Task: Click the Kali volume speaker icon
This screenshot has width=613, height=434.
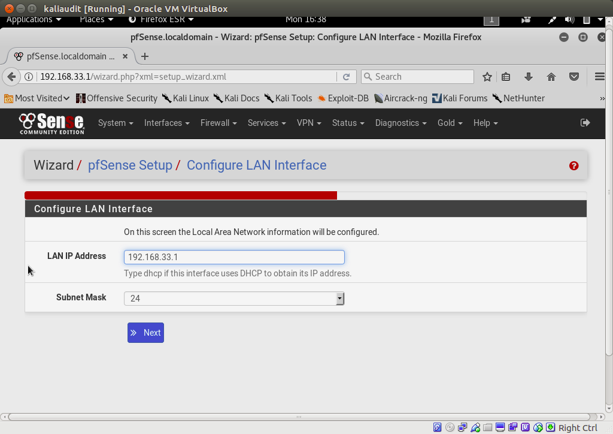Action: click(x=569, y=20)
